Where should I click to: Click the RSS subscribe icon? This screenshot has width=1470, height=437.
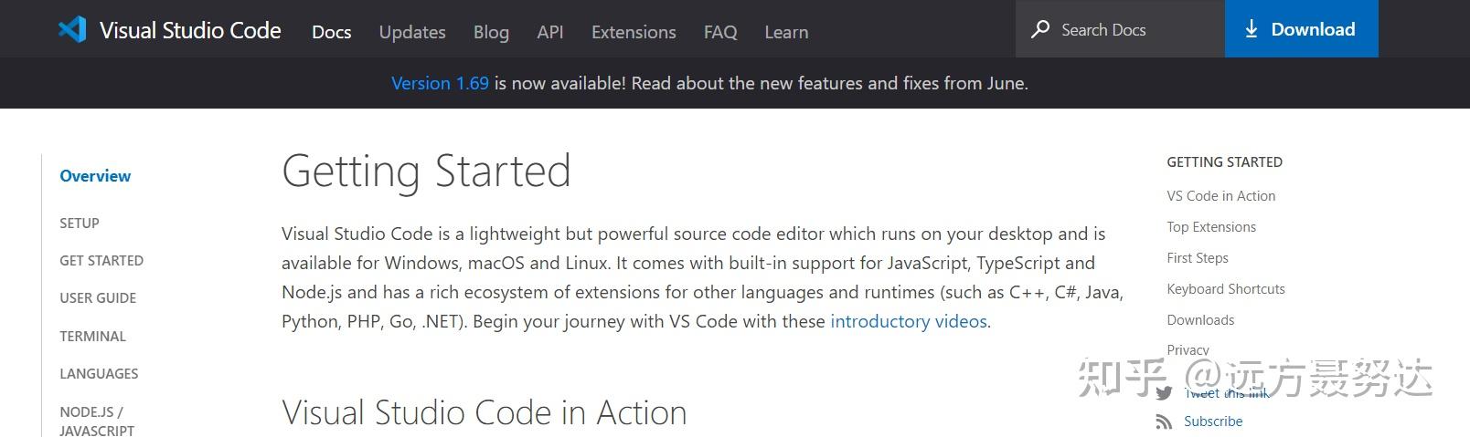[x=1164, y=421]
